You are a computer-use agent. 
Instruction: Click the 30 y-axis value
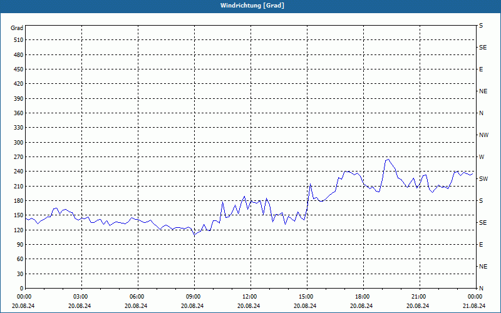(x=20, y=274)
